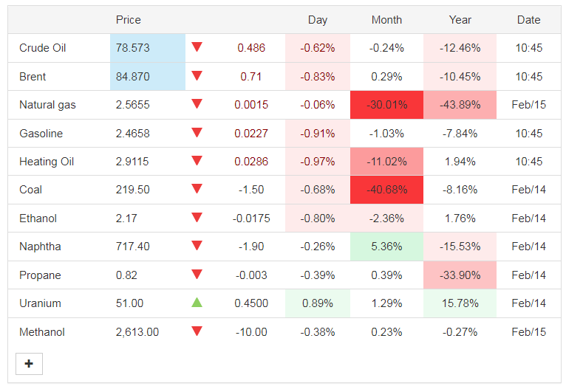Click Propane year change -33.90%
This screenshot has width=566, height=389.
click(x=460, y=275)
